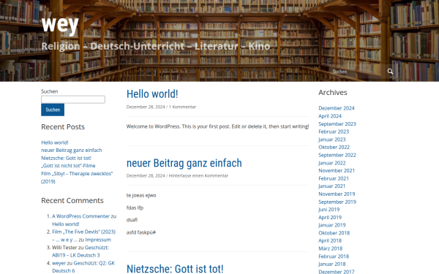439x274 pixels.
Task: Click 'Hinterlasse einen Kommentar' link
Action: [198, 175]
